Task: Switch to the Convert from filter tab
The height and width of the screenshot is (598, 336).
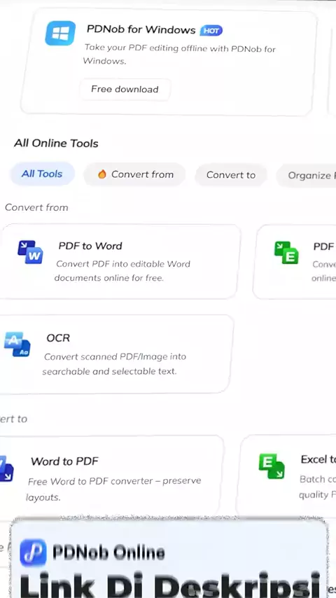Action: [x=134, y=174]
